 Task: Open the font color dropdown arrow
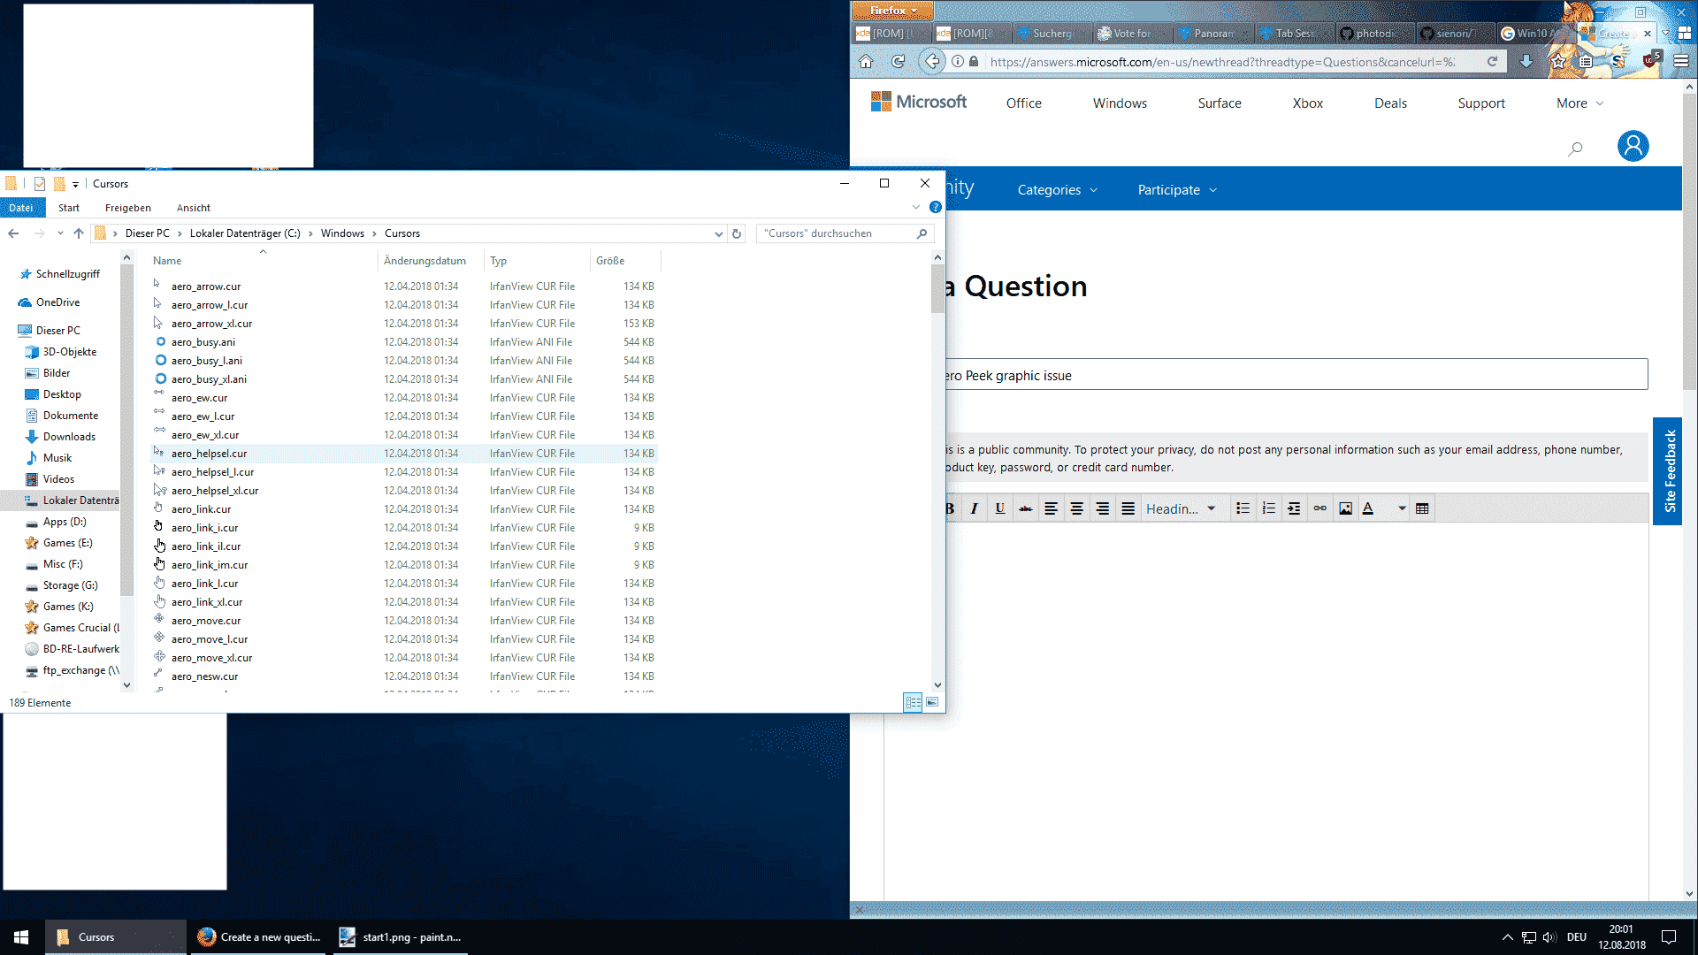[1402, 508]
